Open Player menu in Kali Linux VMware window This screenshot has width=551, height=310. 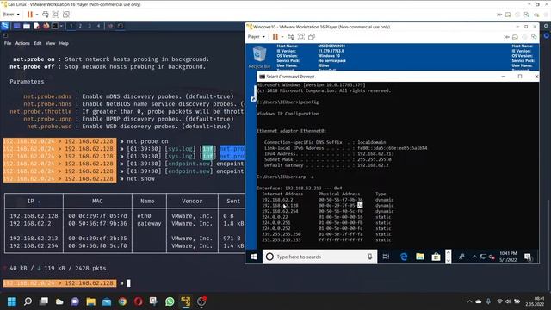click(10, 15)
